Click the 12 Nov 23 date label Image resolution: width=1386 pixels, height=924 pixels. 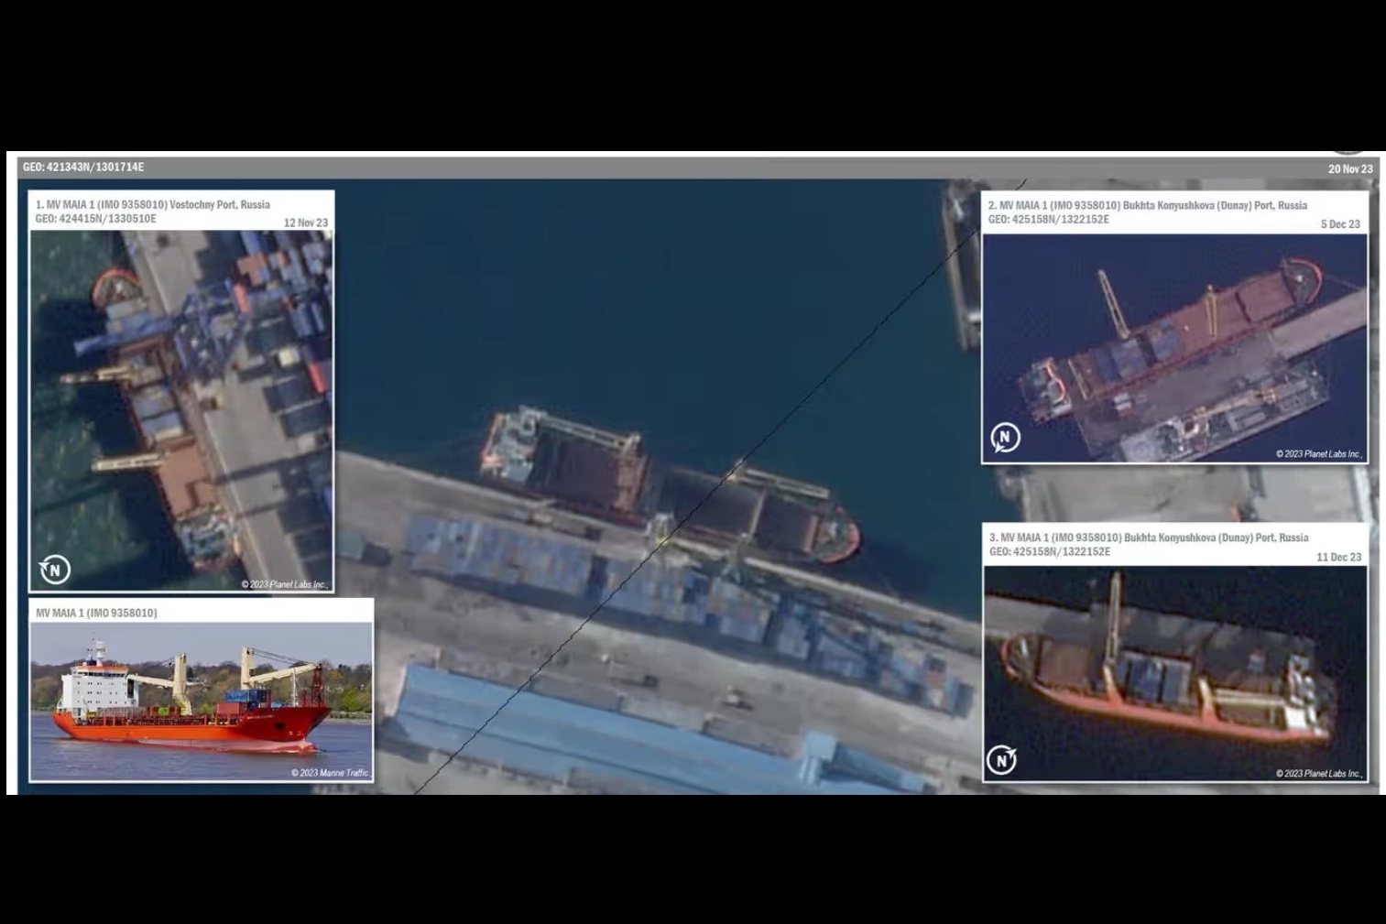305,223
